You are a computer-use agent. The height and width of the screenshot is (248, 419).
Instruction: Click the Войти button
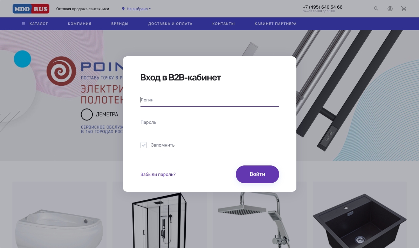click(257, 175)
